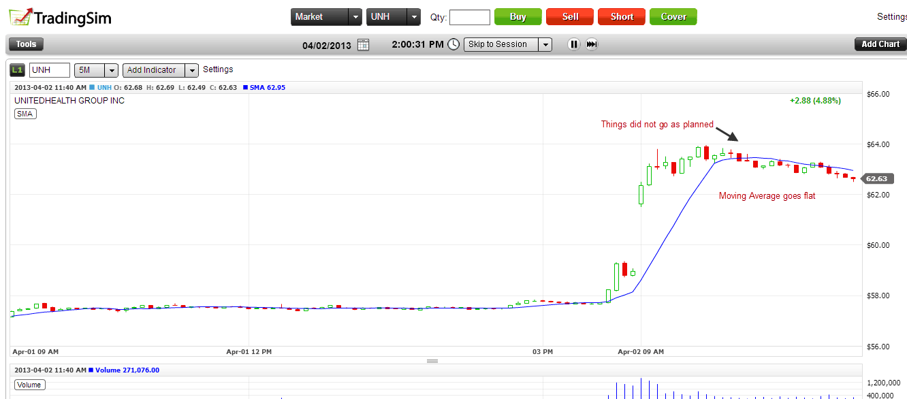Open the Skip to Session dropdown
The width and height of the screenshot is (907, 399).
(544, 45)
